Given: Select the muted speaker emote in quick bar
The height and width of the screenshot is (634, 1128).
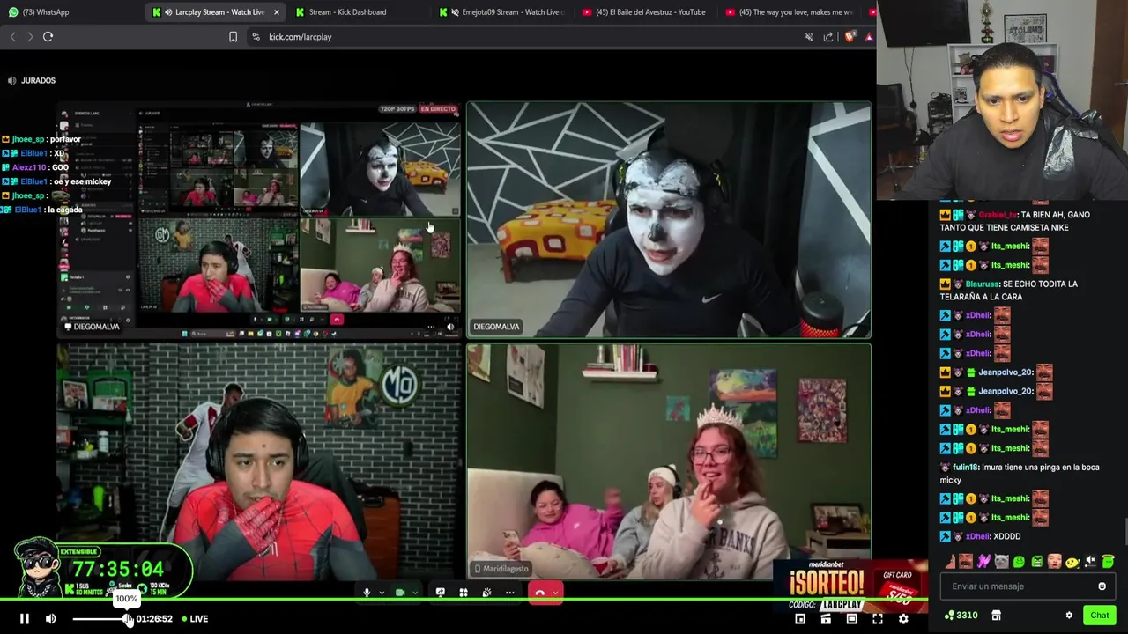Looking at the screenshot, I should pos(1090,561).
